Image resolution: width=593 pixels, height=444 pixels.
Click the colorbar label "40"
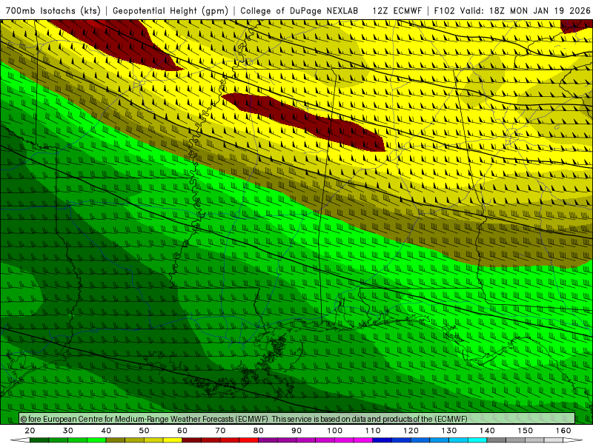click(106, 431)
